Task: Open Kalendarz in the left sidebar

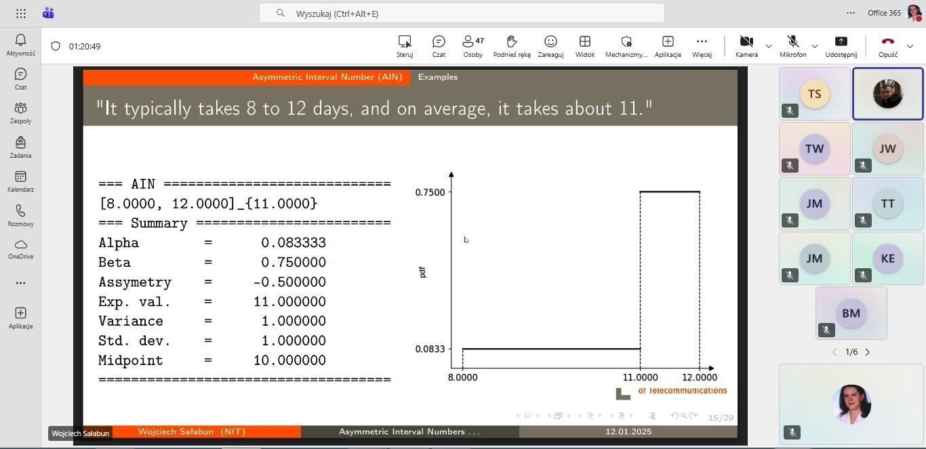Action: click(x=20, y=181)
